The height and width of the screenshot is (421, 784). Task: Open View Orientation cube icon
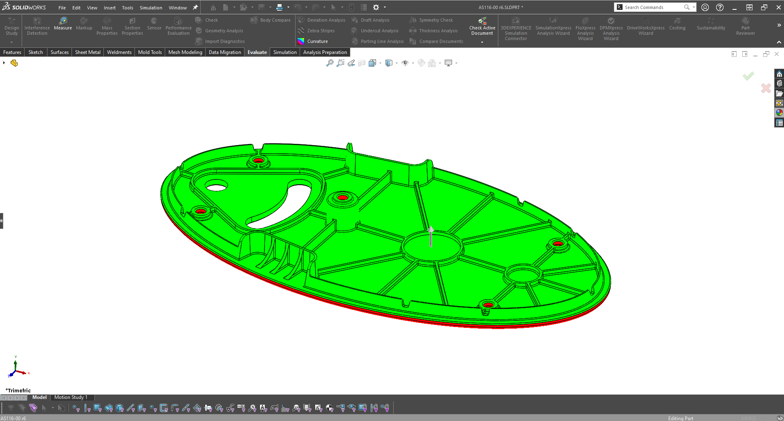coord(372,63)
